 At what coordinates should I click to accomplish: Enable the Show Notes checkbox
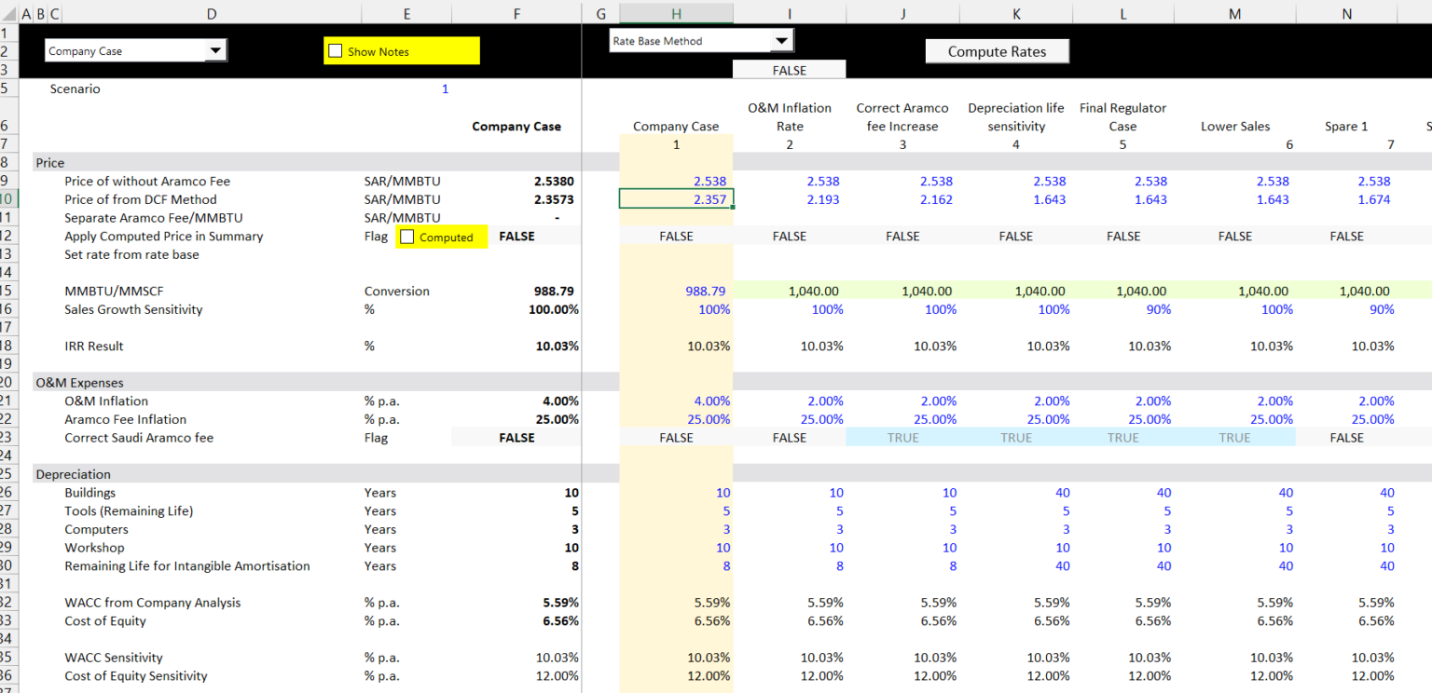[x=336, y=50]
